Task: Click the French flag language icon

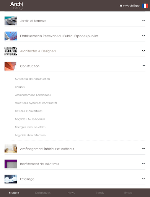Action: (x=145, y=6)
